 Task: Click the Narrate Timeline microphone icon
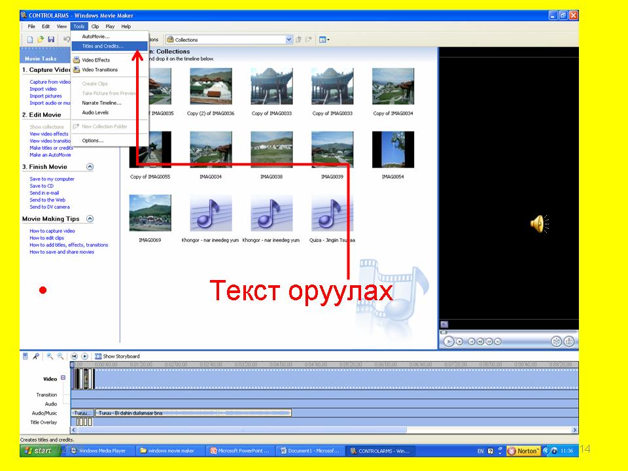click(x=37, y=357)
